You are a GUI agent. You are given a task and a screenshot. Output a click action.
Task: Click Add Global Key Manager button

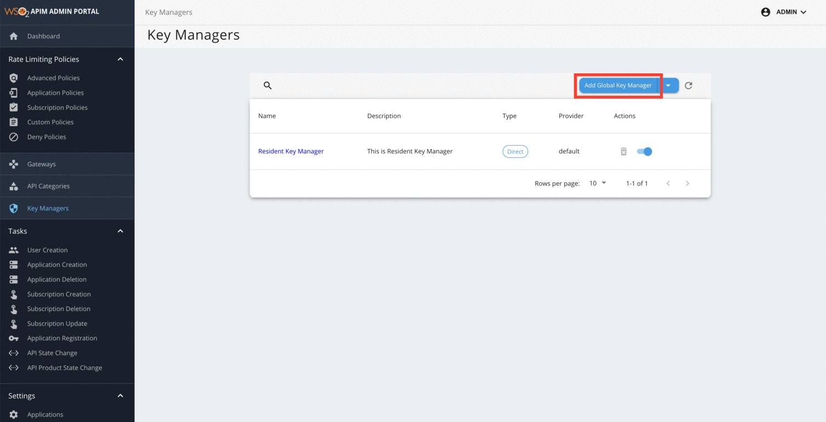tap(618, 85)
